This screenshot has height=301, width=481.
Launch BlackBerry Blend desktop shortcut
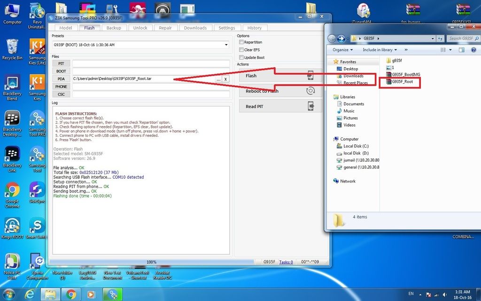12,87
